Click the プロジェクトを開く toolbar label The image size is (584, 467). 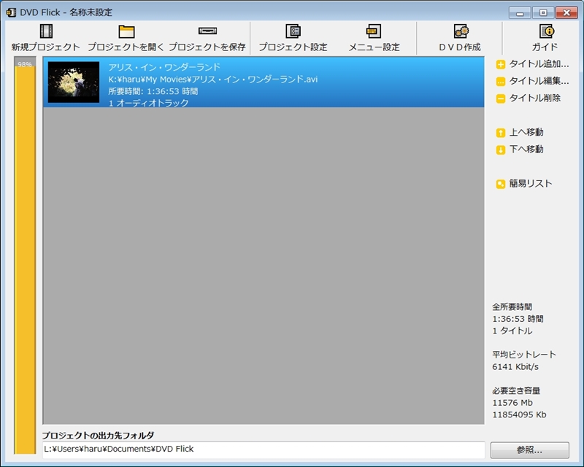click(126, 47)
